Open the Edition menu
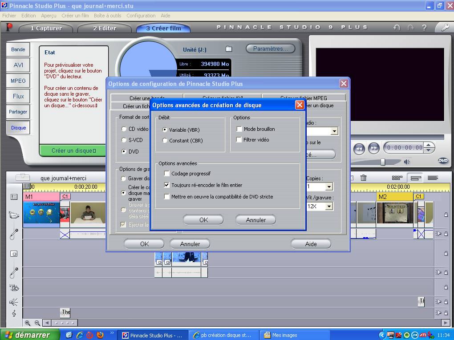The image size is (454, 340). (28, 16)
